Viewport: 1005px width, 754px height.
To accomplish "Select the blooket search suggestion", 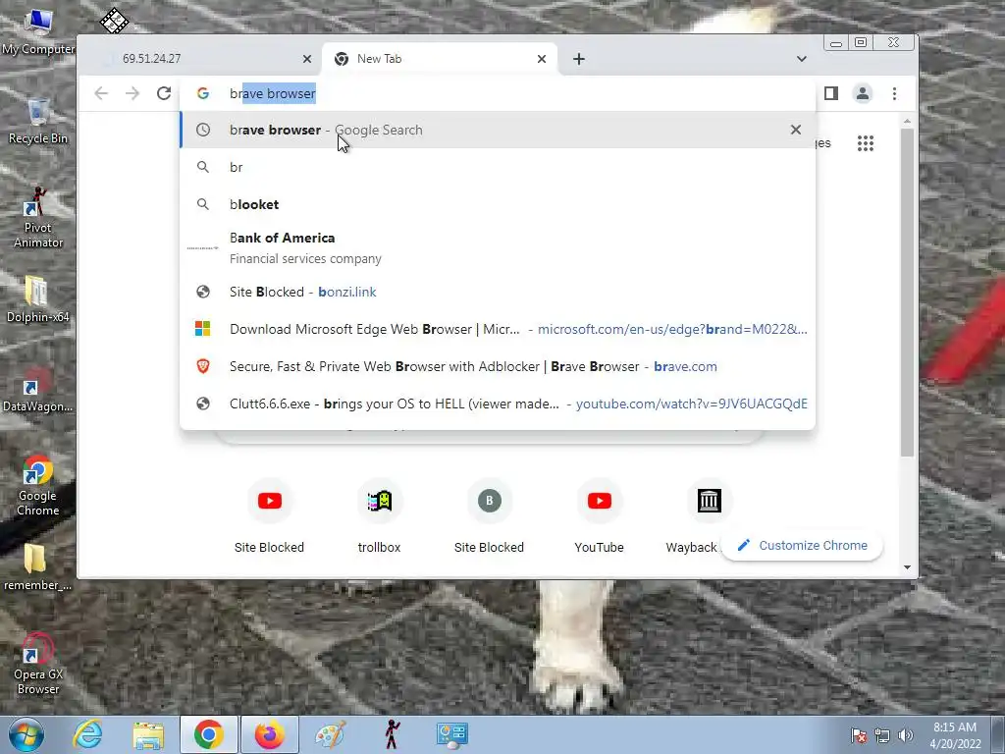I will (498, 204).
